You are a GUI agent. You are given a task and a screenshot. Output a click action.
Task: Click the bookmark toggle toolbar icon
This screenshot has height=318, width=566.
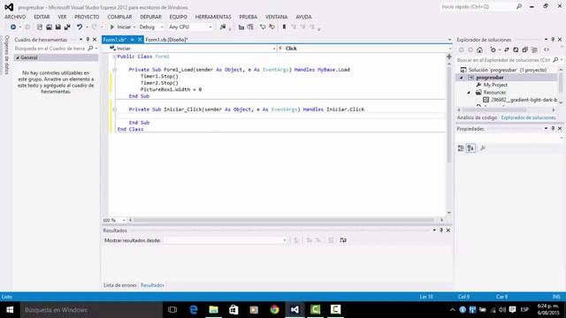[284, 27]
